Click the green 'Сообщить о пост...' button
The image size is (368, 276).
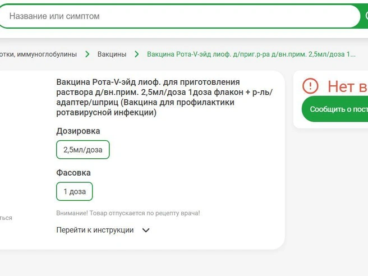point(335,109)
